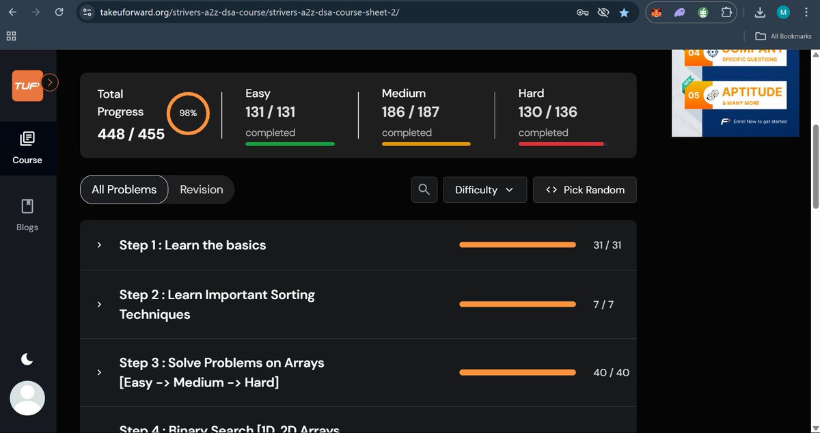Click the Aptitude ad banner
Viewport: 820px width, 433px height.
pyautogui.click(x=735, y=96)
